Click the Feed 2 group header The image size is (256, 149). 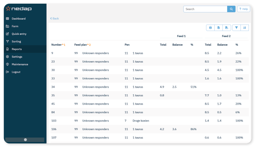[226, 36]
